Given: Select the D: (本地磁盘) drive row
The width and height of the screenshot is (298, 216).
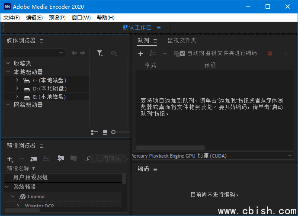Looking at the screenshot, I should coord(46,88).
